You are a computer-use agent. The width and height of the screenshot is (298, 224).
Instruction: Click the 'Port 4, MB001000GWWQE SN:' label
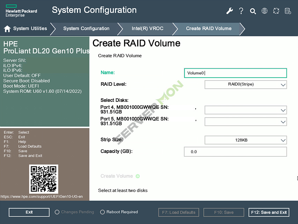(135, 107)
